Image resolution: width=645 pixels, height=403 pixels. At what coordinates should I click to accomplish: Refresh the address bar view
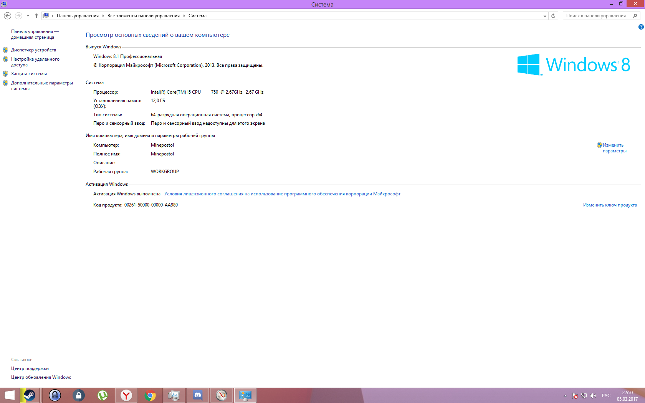pyautogui.click(x=553, y=16)
